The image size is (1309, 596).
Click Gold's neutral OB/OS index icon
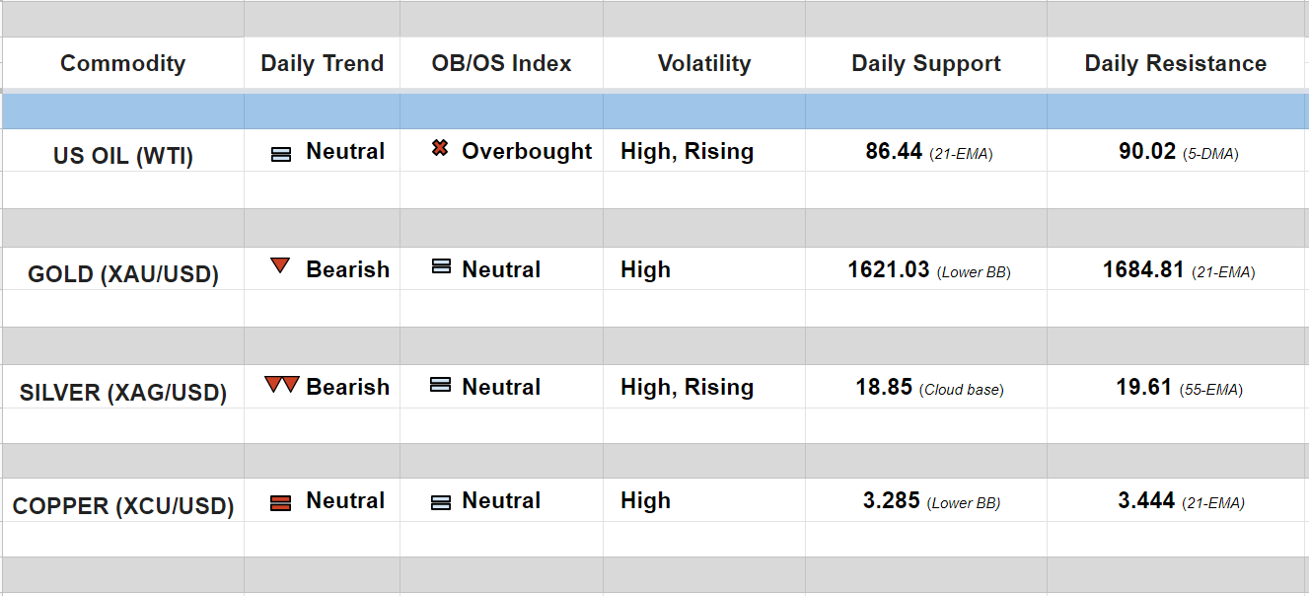pyautogui.click(x=441, y=266)
